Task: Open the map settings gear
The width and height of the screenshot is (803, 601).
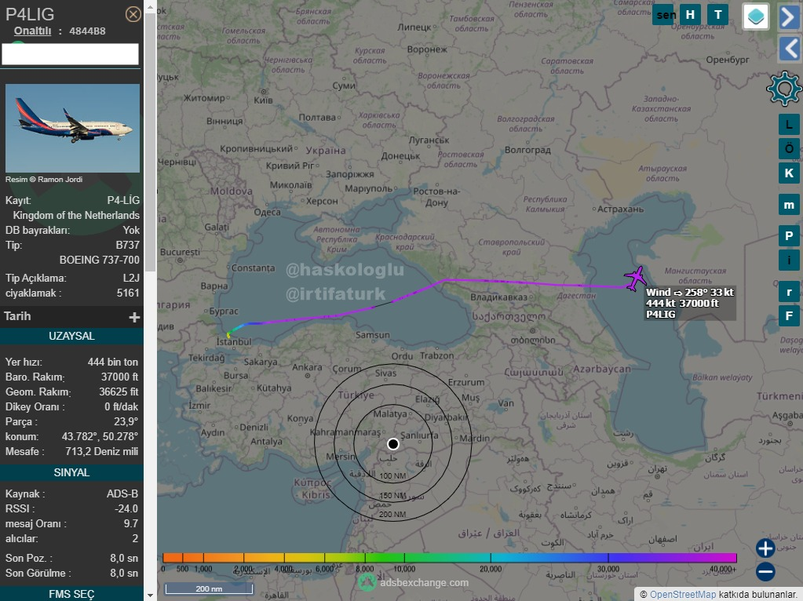Action: tap(783, 89)
